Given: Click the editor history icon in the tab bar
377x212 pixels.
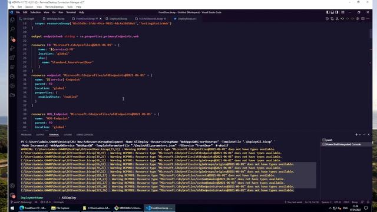Looking at the screenshot, I should click(x=327, y=19).
